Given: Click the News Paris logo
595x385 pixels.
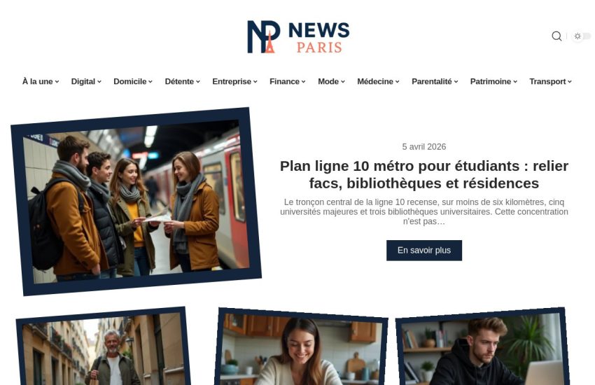Looking at the screenshot, I should coord(298,37).
